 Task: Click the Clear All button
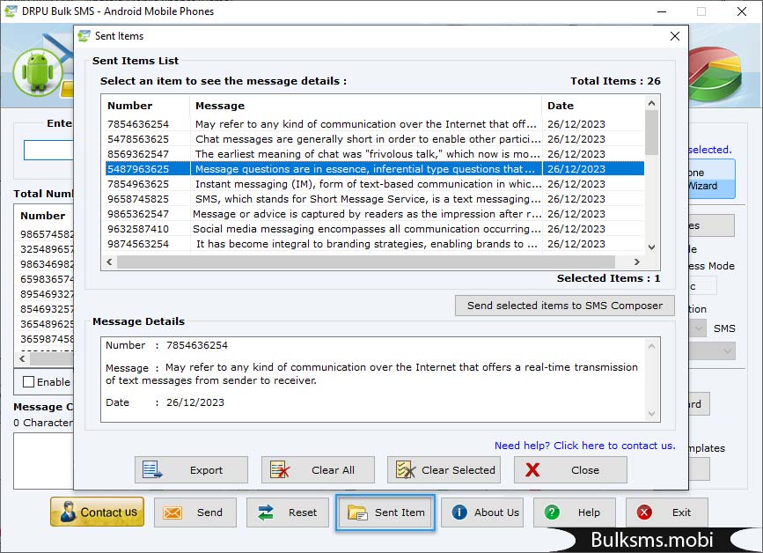click(x=318, y=469)
